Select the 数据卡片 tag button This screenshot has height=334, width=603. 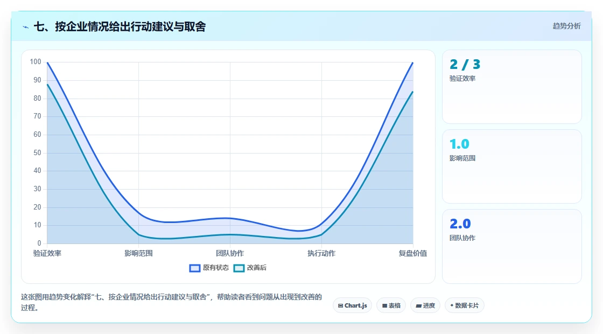click(465, 305)
